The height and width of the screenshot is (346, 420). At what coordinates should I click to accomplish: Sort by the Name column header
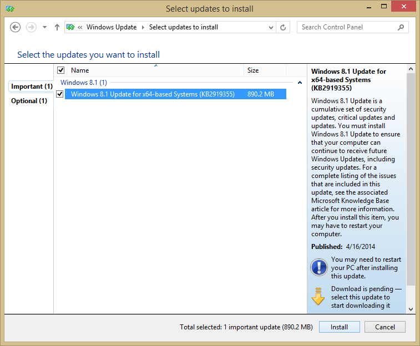pyautogui.click(x=155, y=70)
